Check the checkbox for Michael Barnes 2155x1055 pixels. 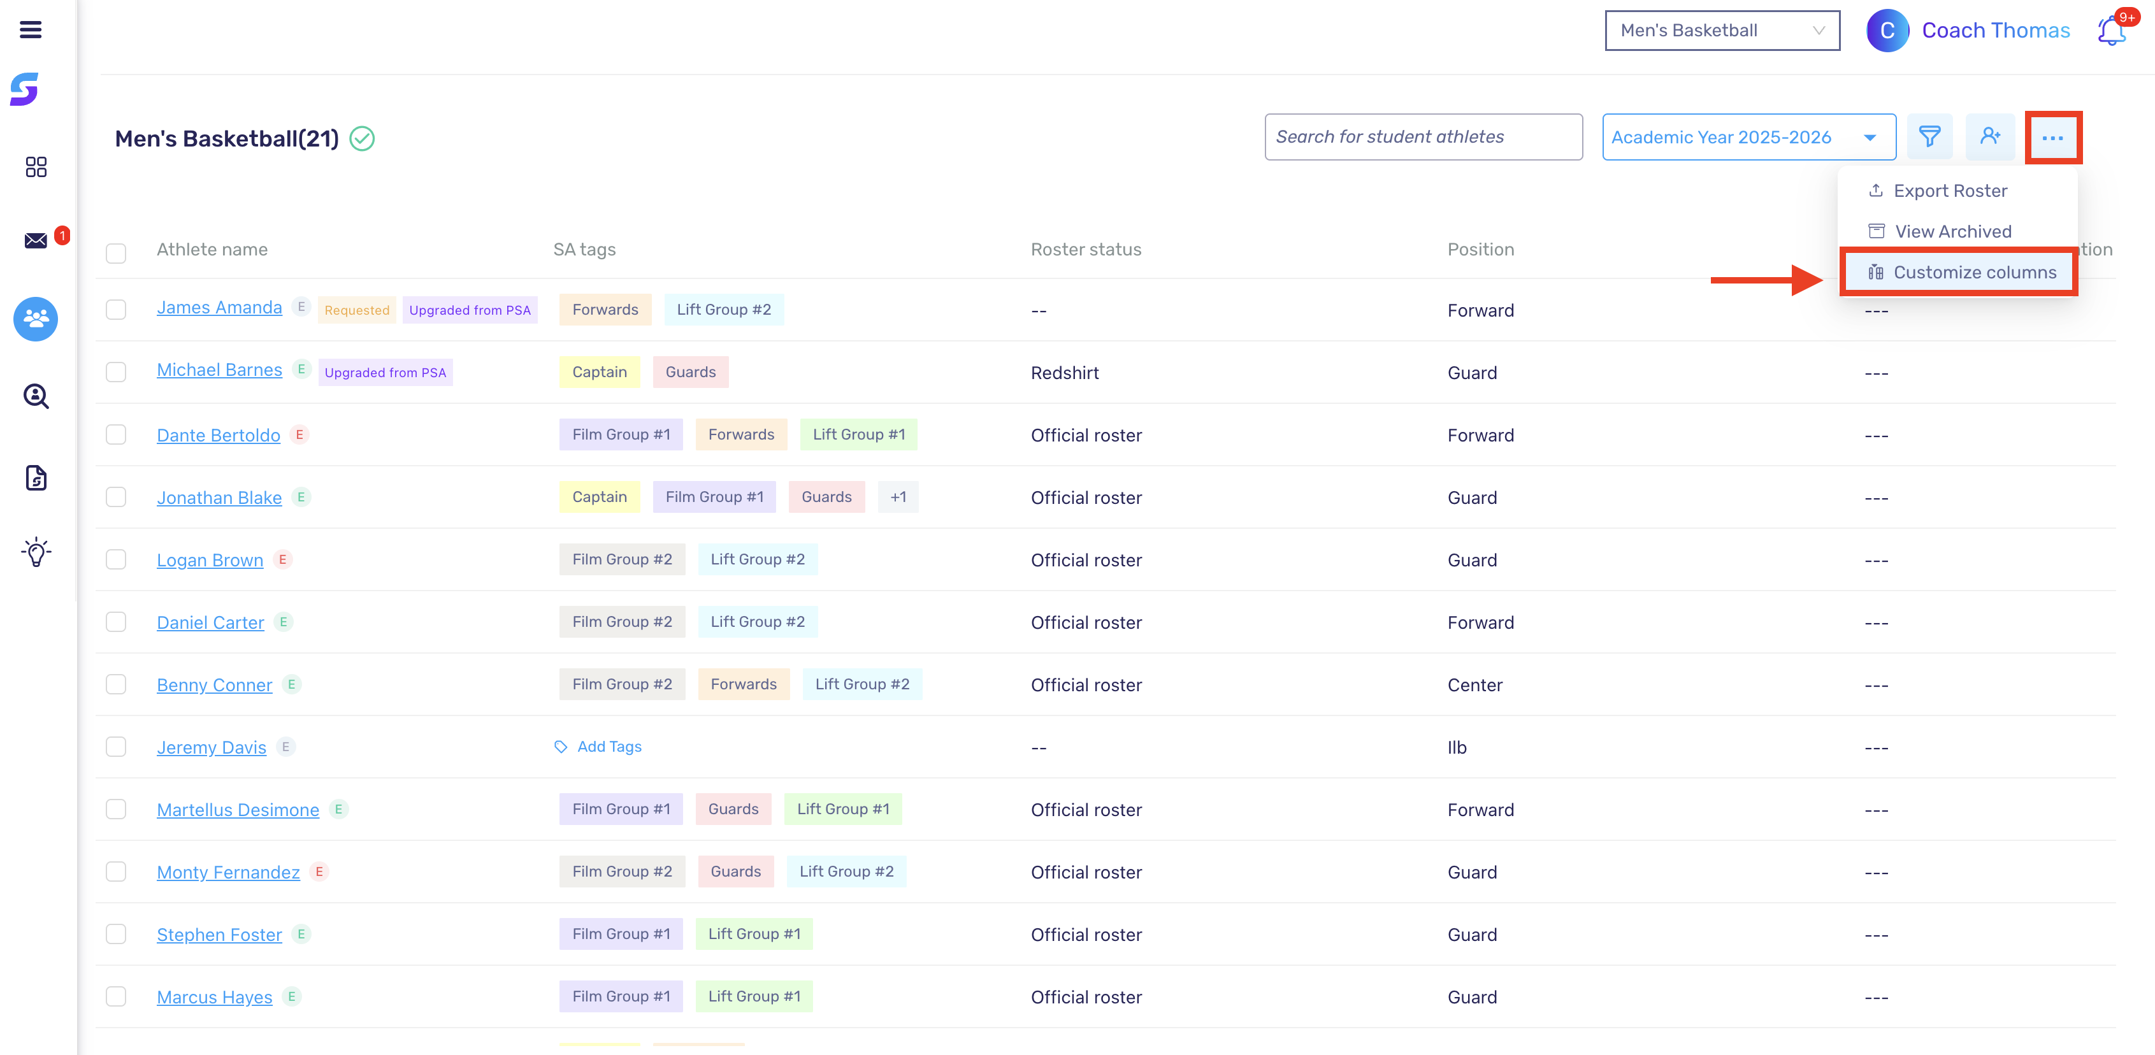click(116, 371)
